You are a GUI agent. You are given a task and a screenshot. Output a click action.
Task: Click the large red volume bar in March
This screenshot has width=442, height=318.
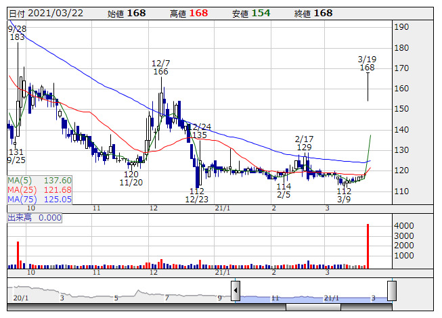click(x=368, y=246)
